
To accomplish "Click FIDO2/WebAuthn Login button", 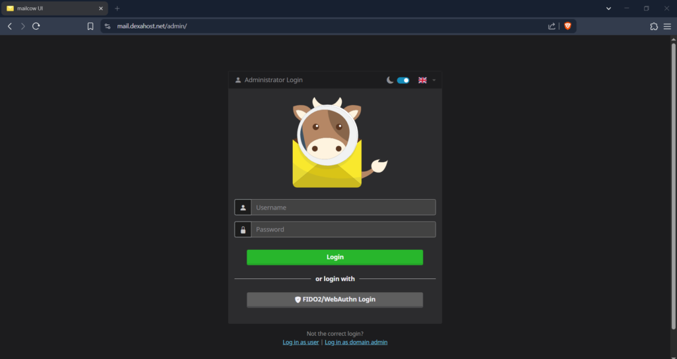I will pyautogui.click(x=335, y=299).
